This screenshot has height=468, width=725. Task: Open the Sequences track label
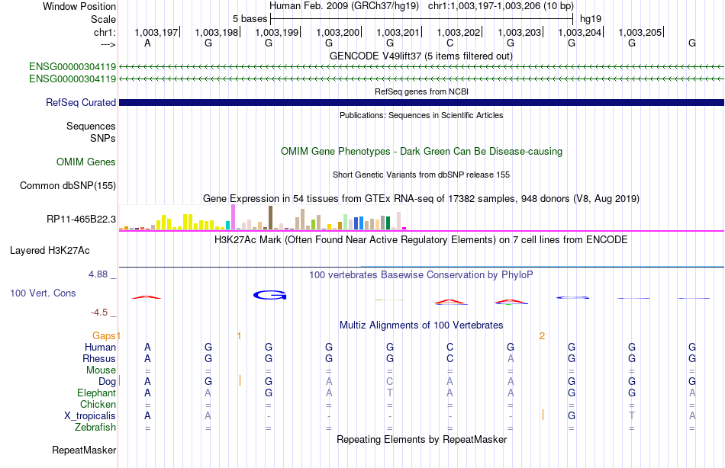point(91,126)
